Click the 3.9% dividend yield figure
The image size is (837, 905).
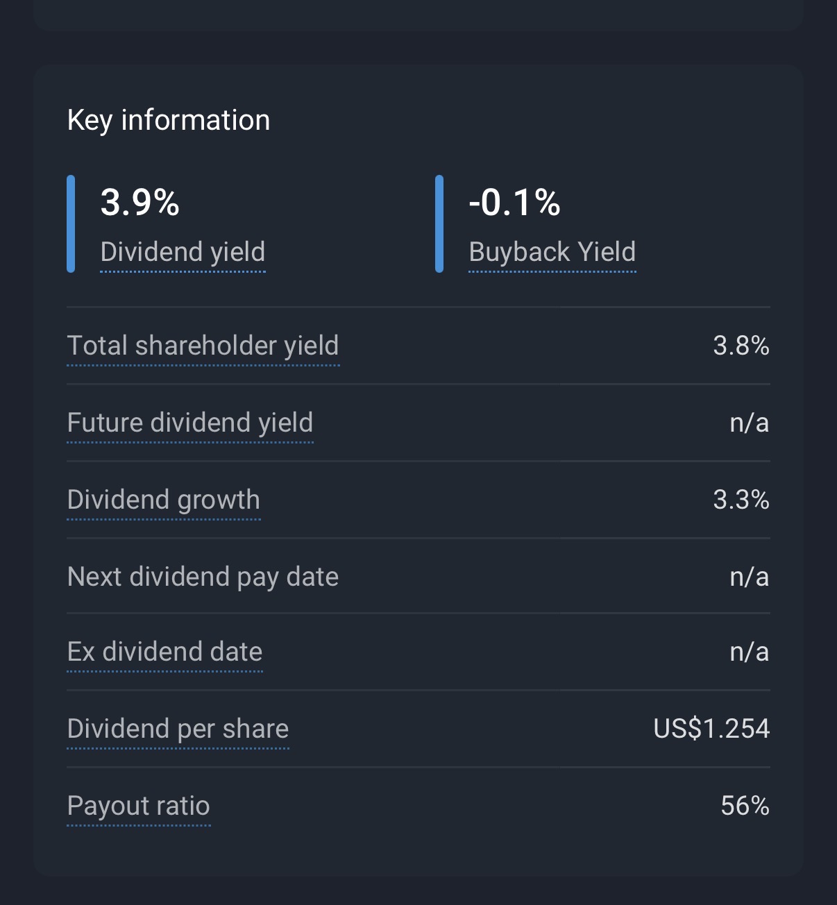pyautogui.click(x=140, y=203)
